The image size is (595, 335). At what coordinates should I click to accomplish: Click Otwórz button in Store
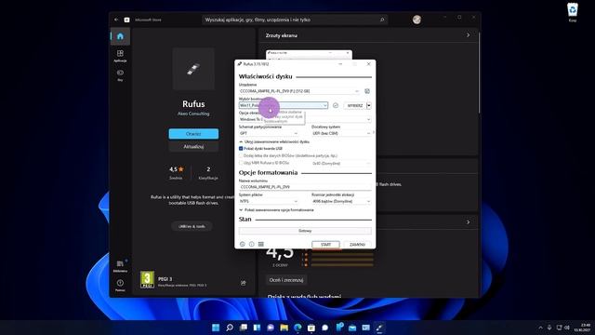click(193, 134)
